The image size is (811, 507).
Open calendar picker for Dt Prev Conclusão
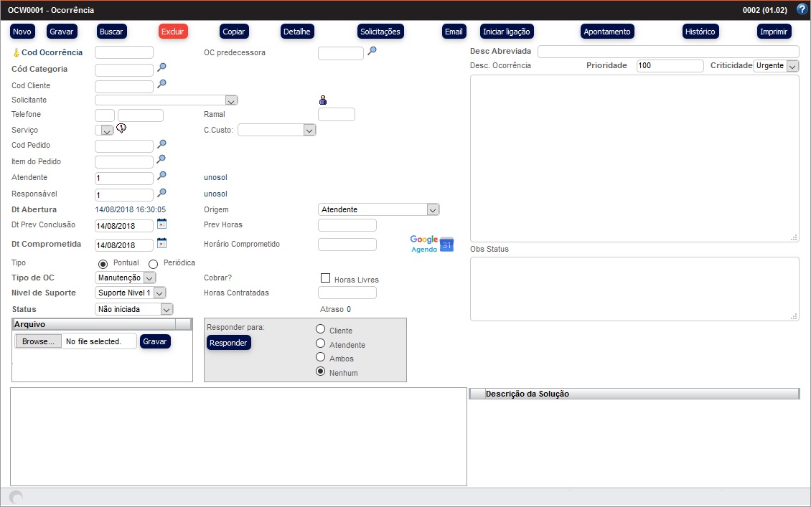(161, 224)
